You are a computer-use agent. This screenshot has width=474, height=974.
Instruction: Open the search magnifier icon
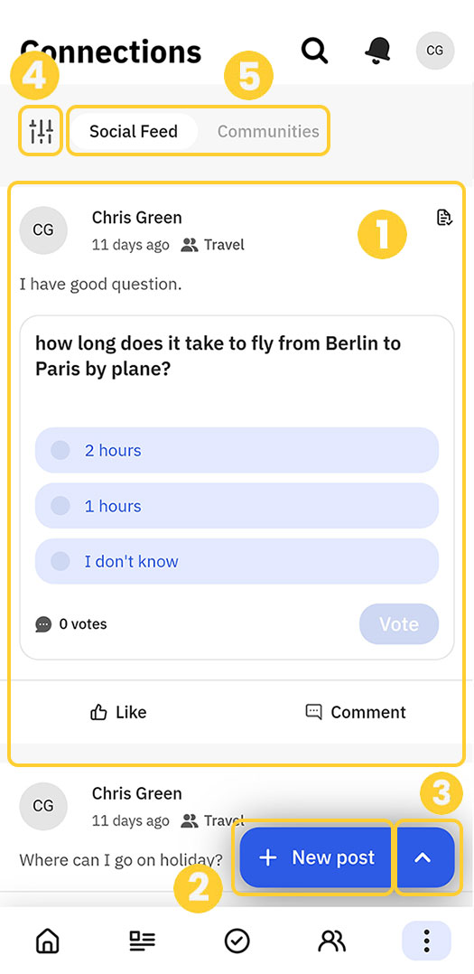pos(314,51)
